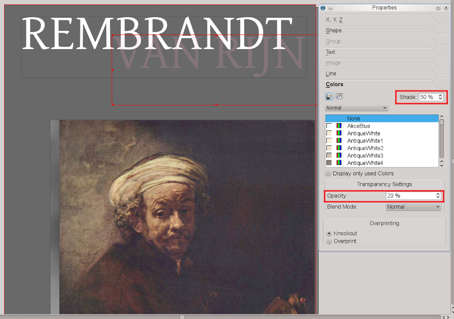Viewport: 454px width, 319px height.
Task: Select the fill color (bucket) icon button
Action: click(339, 96)
